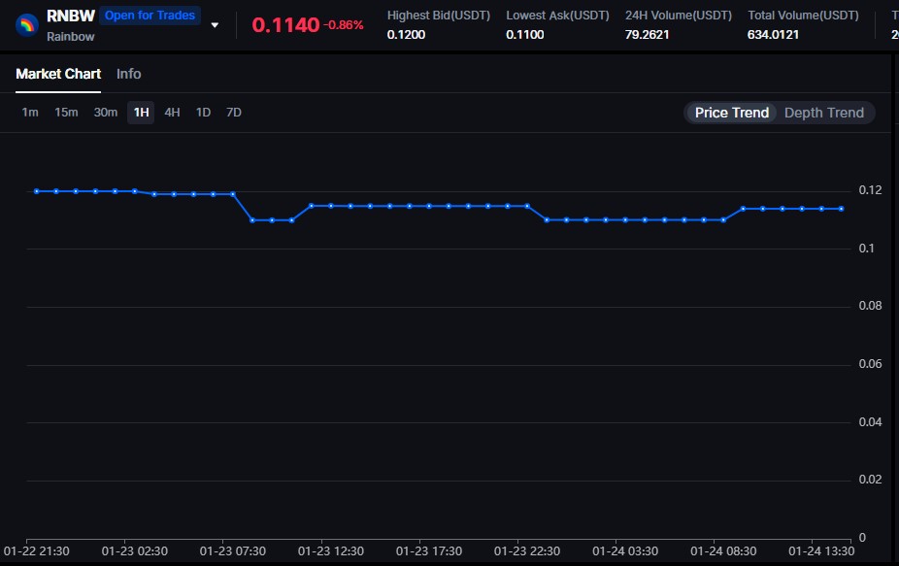Screen dimensions: 899x566
Task: Click the Open for Trades badge
Action: point(150,16)
